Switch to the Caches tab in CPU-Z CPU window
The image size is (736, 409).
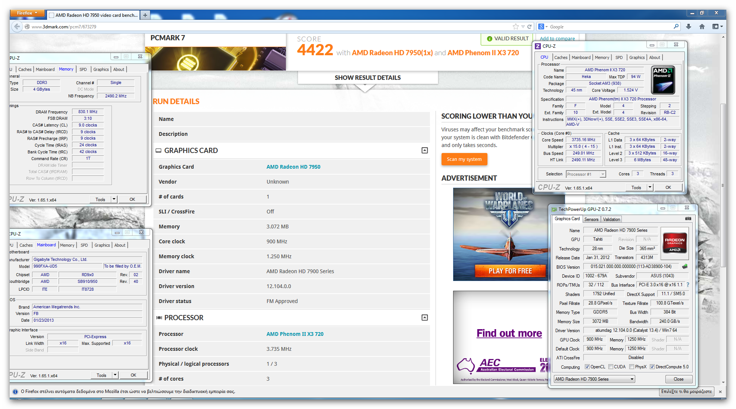pyautogui.click(x=561, y=57)
